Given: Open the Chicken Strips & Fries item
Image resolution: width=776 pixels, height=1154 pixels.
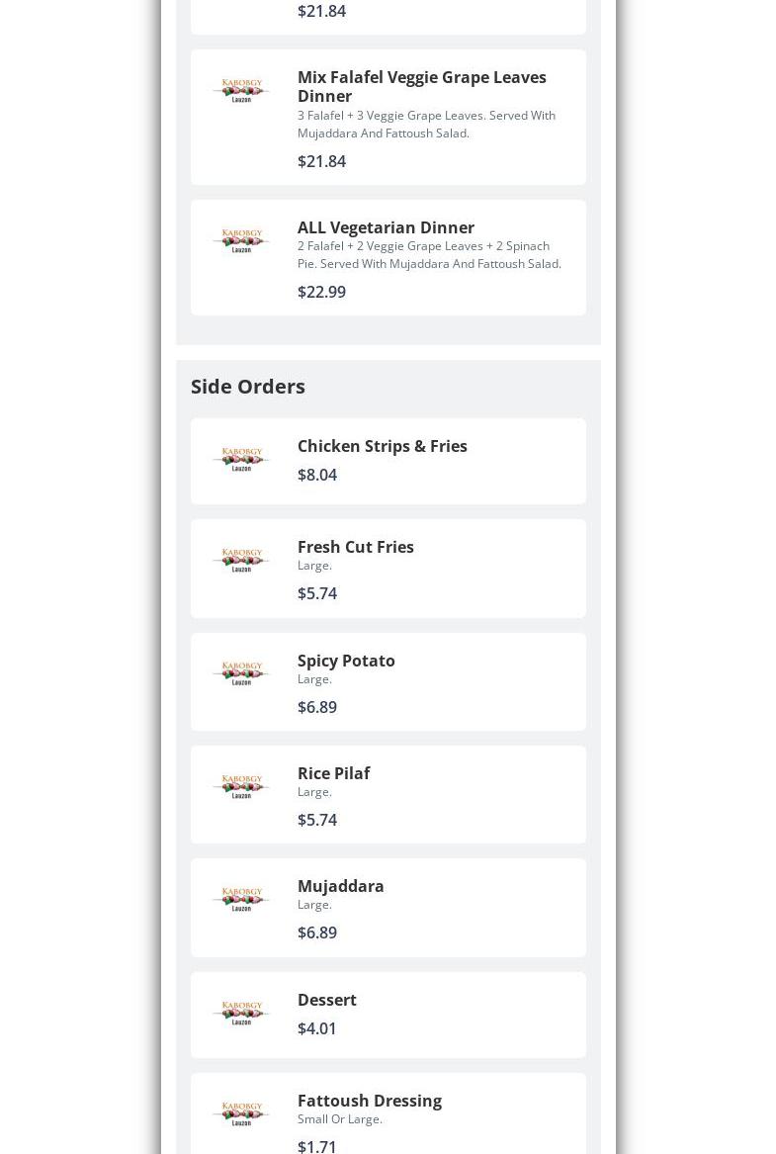Looking at the screenshot, I should (382, 446).
